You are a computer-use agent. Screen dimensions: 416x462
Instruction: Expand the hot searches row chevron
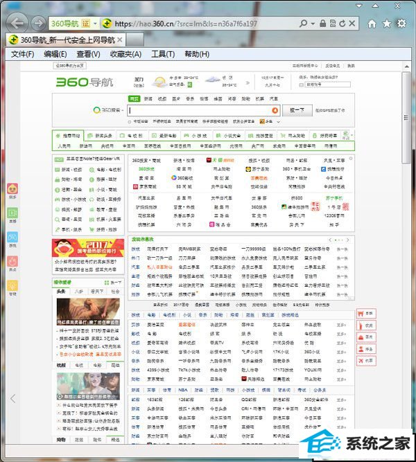(x=278, y=122)
